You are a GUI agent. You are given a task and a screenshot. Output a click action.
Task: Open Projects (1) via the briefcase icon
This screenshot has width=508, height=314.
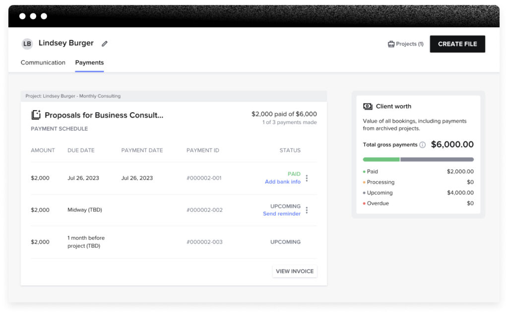coord(392,44)
